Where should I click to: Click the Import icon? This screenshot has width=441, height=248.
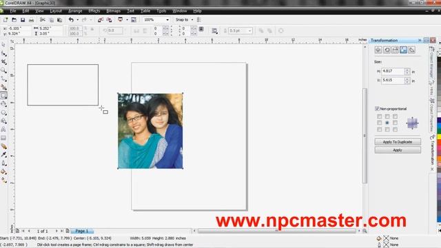click(x=101, y=20)
